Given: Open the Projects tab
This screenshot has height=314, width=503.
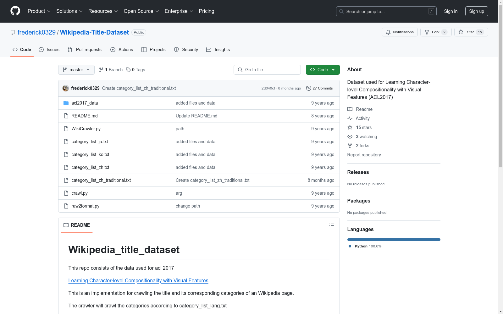Looking at the screenshot, I should click(x=153, y=50).
